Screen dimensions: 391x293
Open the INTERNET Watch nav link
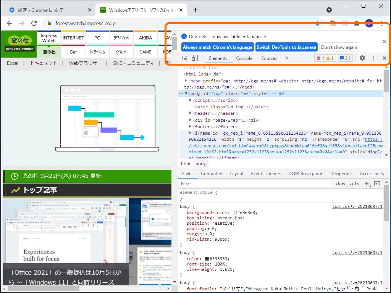pyautogui.click(x=73, y=38)
